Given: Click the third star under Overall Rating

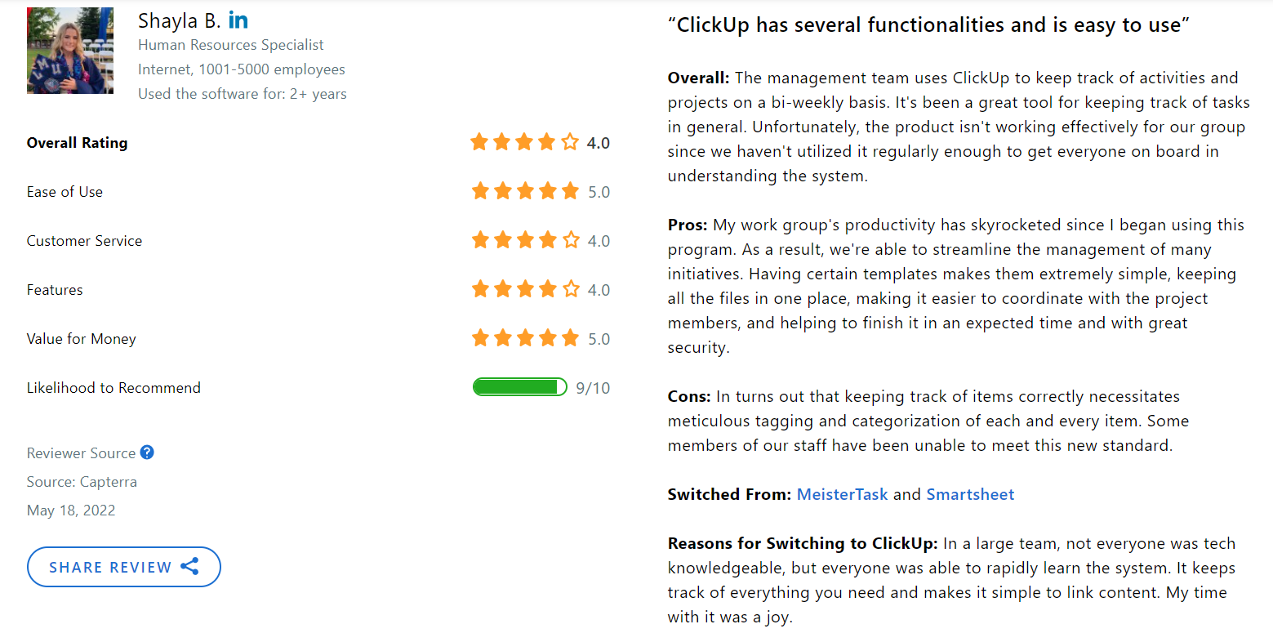Looking at the screenshot, I should pyautogui.click(x=523, y=141).
